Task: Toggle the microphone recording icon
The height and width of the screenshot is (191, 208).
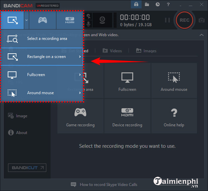Action: 89,24
